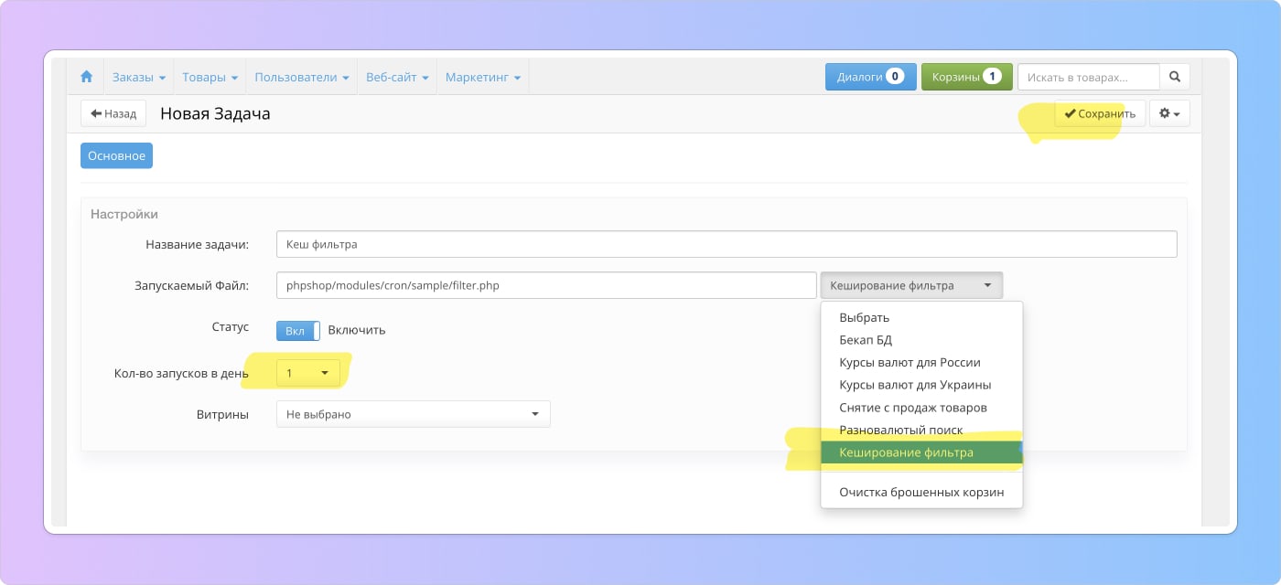Screen dimensions: 1281x585
Task: Click the home icon in navbar
Action: [87, 78]
